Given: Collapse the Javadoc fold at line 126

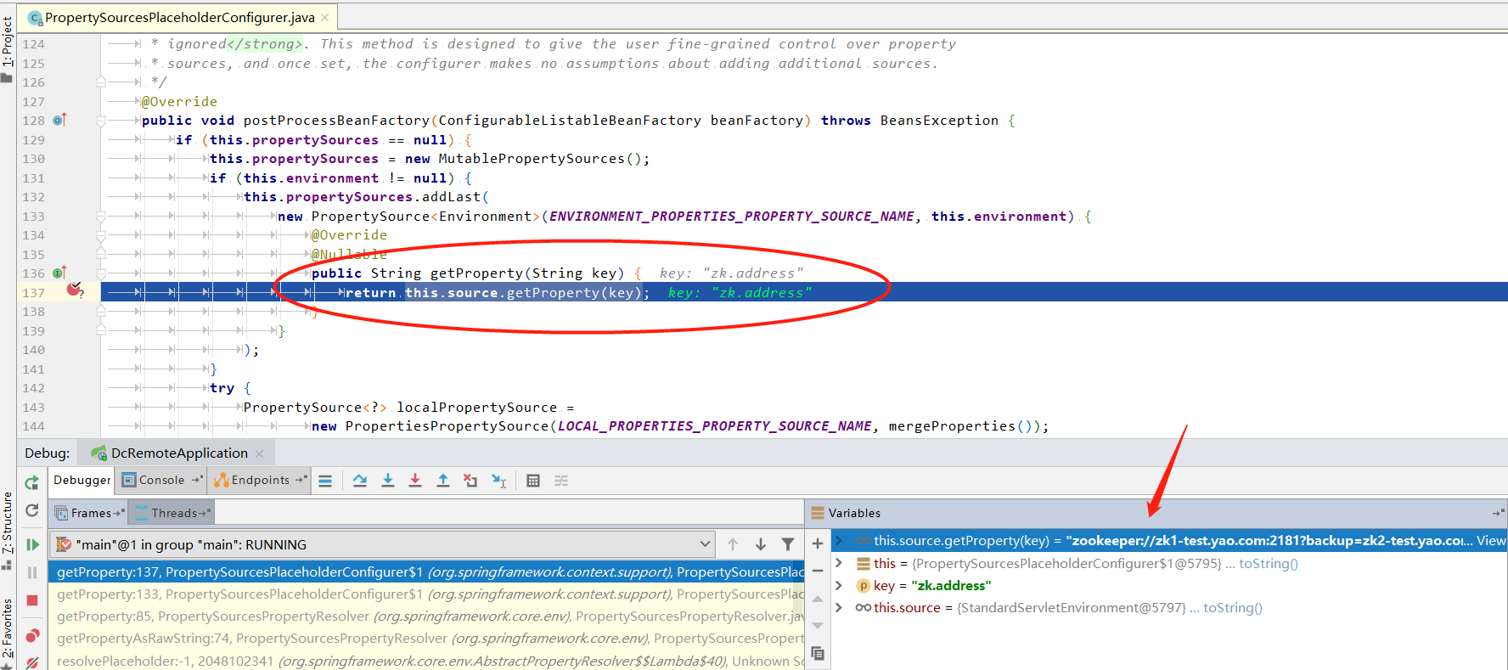Looking at the screenshot, I should [x=101, y=82].
